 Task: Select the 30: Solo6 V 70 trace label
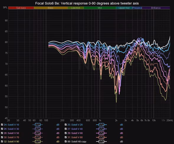tap(12, 138)
